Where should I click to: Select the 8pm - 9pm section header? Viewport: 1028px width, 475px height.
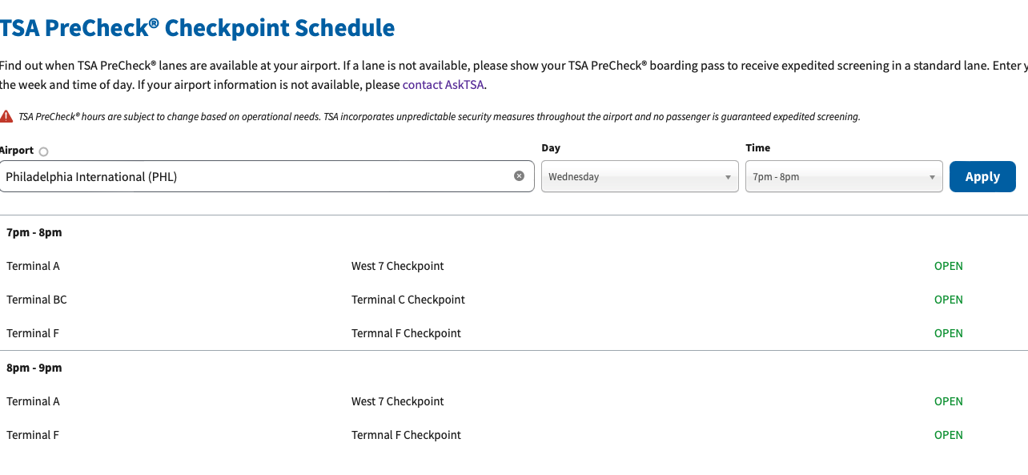click(34, 368)
